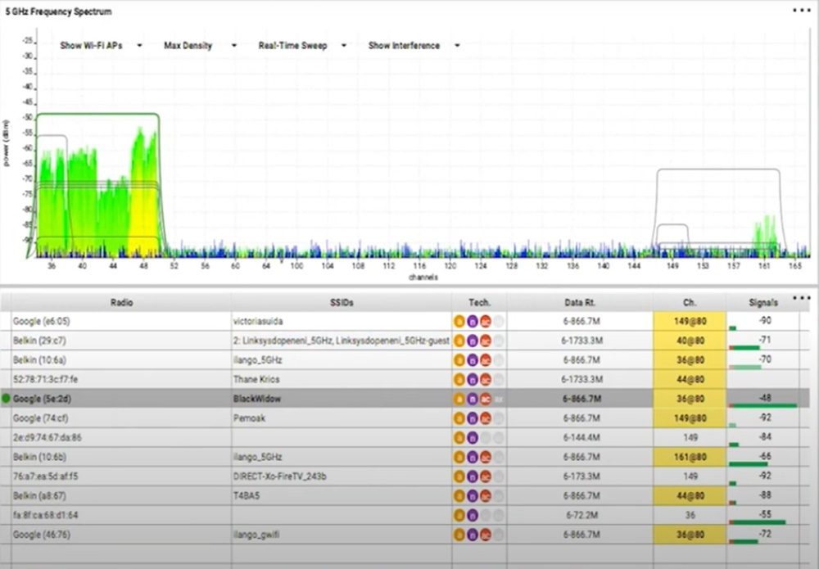Image resolution: width=819 pixels, height=569 pixels.
Task: Click the ac badge in T4BA5 row
Action: tap(486, 496)
